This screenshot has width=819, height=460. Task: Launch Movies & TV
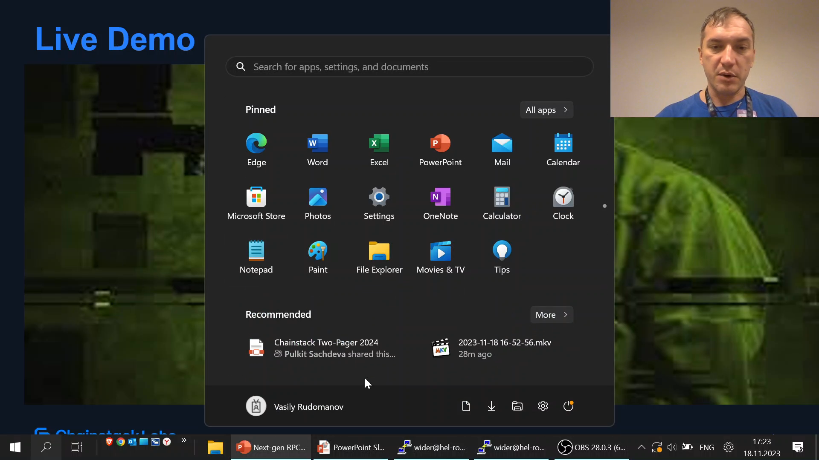tap(440, 257)
